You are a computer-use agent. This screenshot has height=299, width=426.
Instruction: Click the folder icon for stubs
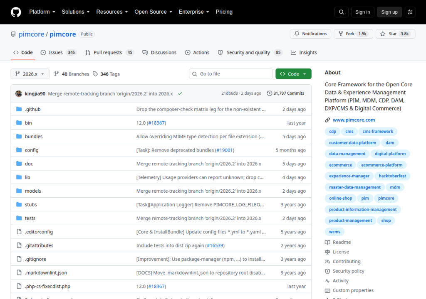[19, 204]
